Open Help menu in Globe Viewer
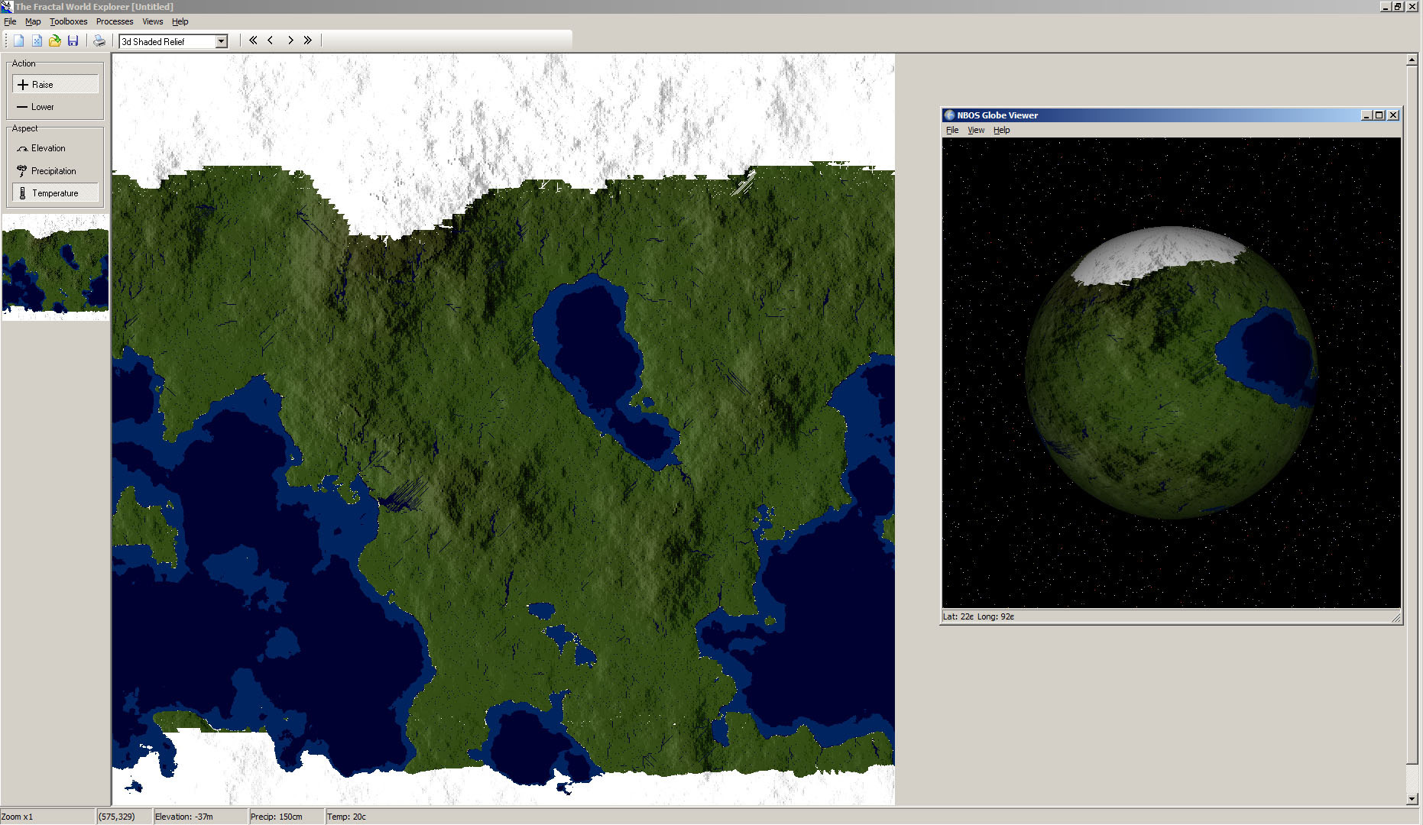1423x825 pixels. point(1002,130)
